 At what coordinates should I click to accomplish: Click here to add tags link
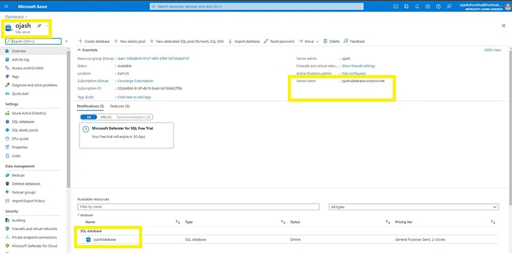click(134, 97)
